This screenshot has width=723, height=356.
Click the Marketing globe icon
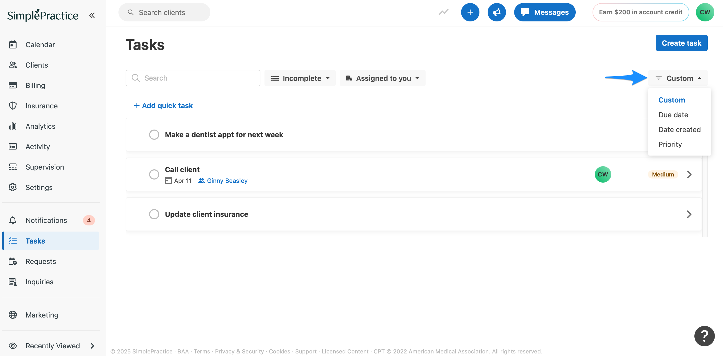13,315
